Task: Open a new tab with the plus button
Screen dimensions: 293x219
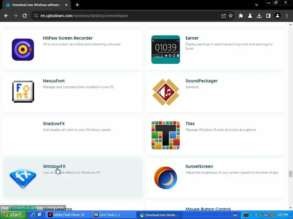Action: 77,5
